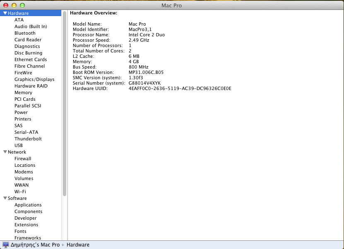Click the Model Identifier value MacPro3,1
Viewport: 344px width, 249px height.
point(140,30)
